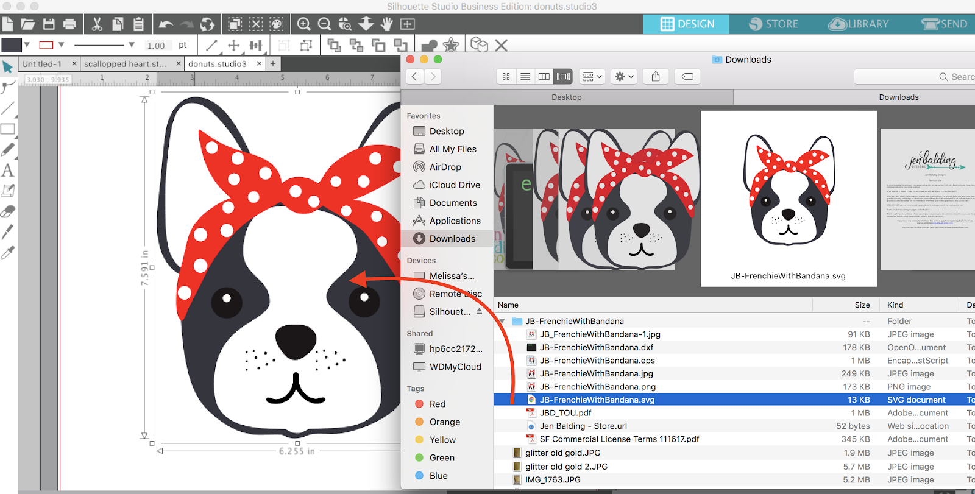
Task: Click the Print icon in toolbar
Action: tap(70, 24)
